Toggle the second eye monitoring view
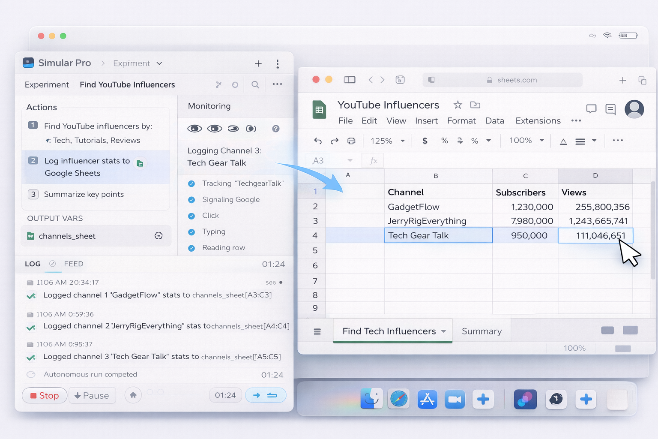 coord(215,129)
